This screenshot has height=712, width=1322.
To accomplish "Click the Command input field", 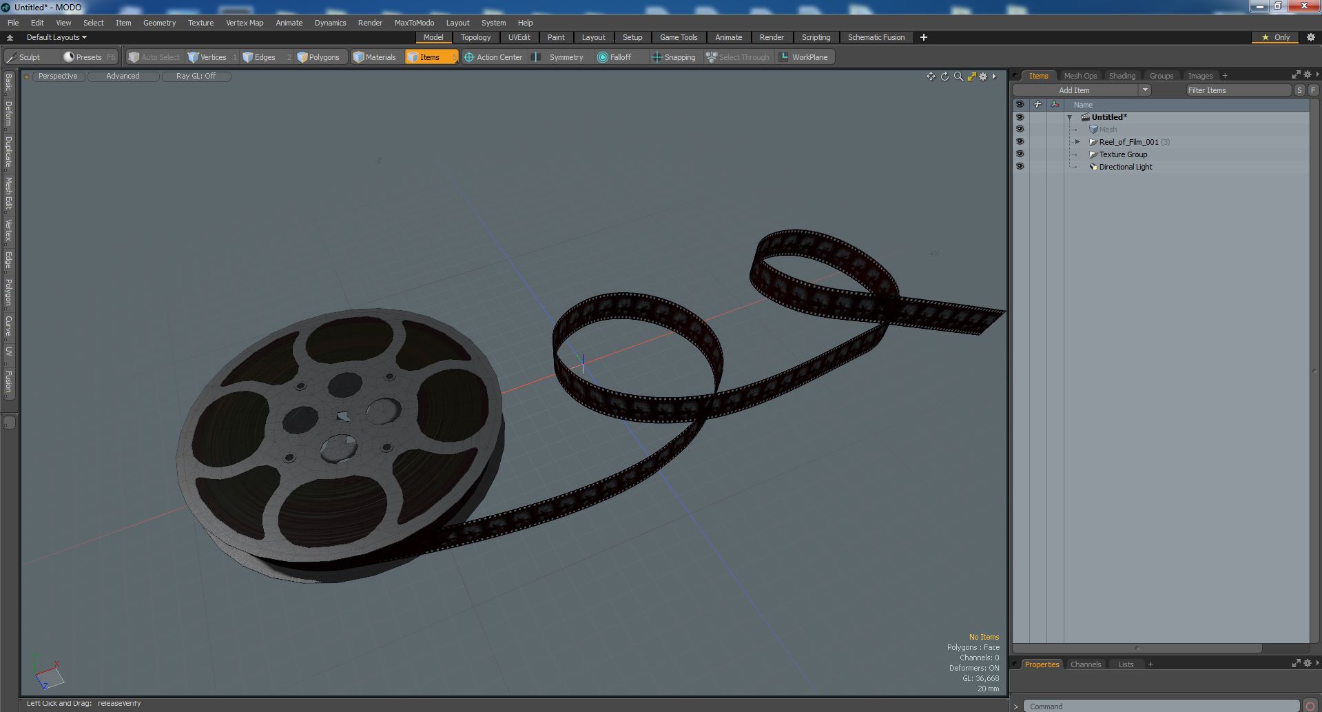I will pos(1161,706).
